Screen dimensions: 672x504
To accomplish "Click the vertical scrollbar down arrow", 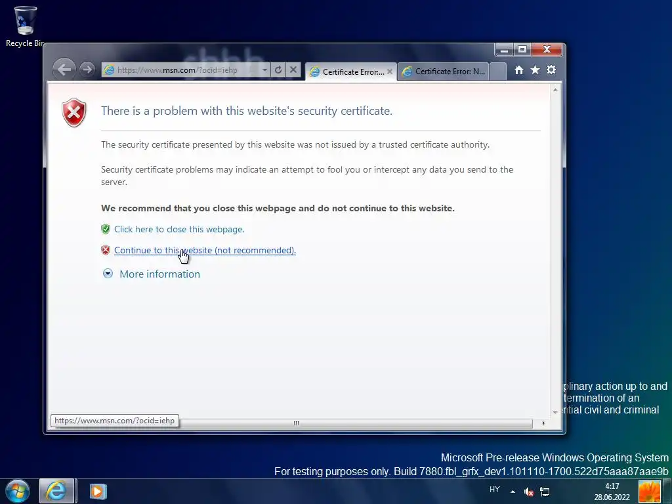I will pos(555,412).
